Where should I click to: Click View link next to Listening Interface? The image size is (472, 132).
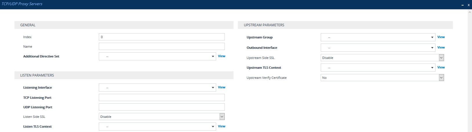[x=221, y=87]
